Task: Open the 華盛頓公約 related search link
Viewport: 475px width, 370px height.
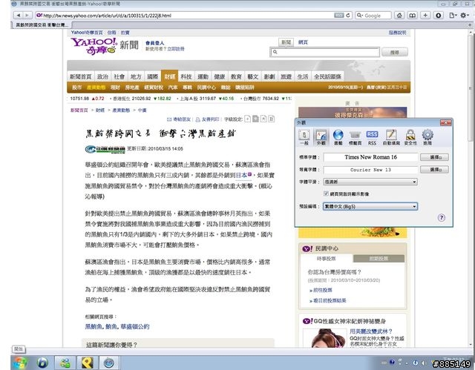Action: point(135,326)
